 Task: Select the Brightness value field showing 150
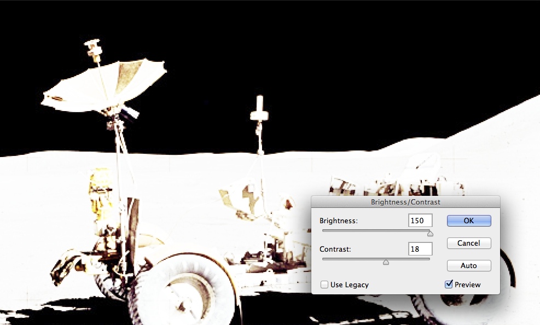pyautogui.click(x=420, y=220)
